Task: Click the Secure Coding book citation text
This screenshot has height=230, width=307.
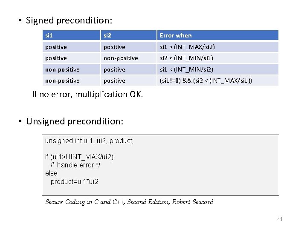Action: pos(129,202)
